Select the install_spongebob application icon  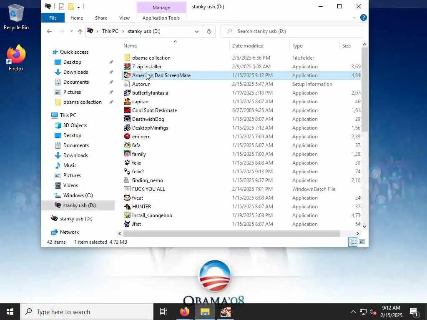(127, 215)
